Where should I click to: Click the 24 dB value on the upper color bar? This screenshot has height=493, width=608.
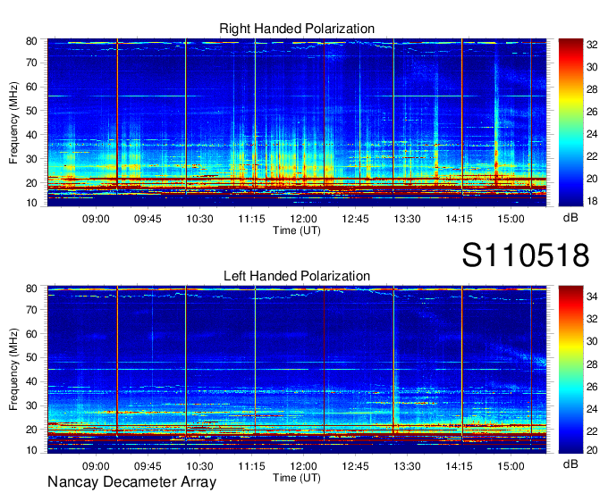point(592,134)
